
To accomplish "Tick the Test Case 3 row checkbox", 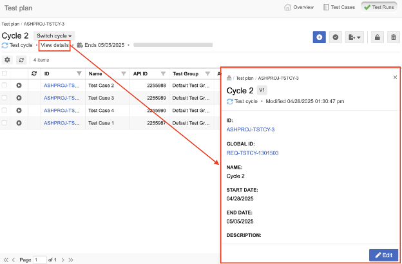I will click(x=5, y=98).
